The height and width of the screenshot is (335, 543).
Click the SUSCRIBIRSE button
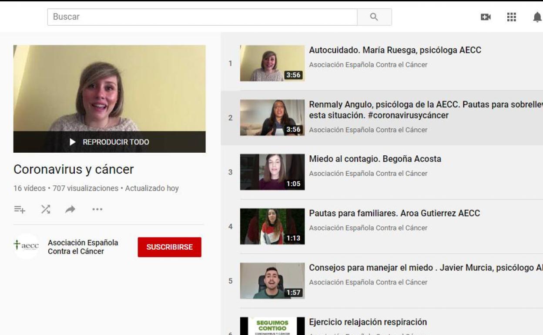170,247
